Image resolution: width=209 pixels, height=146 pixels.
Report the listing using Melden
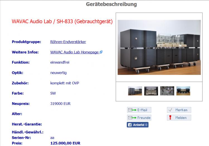point(179,118)
